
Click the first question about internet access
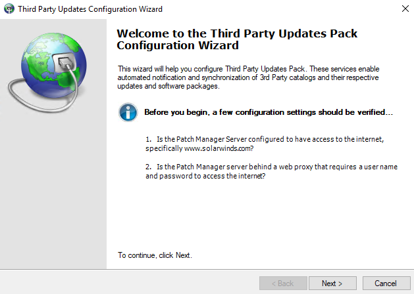[269, 140]
